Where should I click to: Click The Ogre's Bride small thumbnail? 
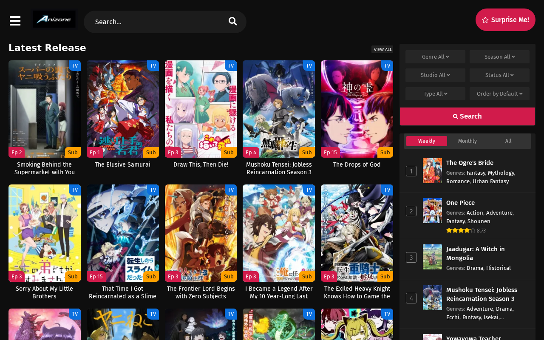pos(432,170)
